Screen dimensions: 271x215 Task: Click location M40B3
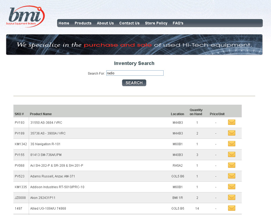178,155
